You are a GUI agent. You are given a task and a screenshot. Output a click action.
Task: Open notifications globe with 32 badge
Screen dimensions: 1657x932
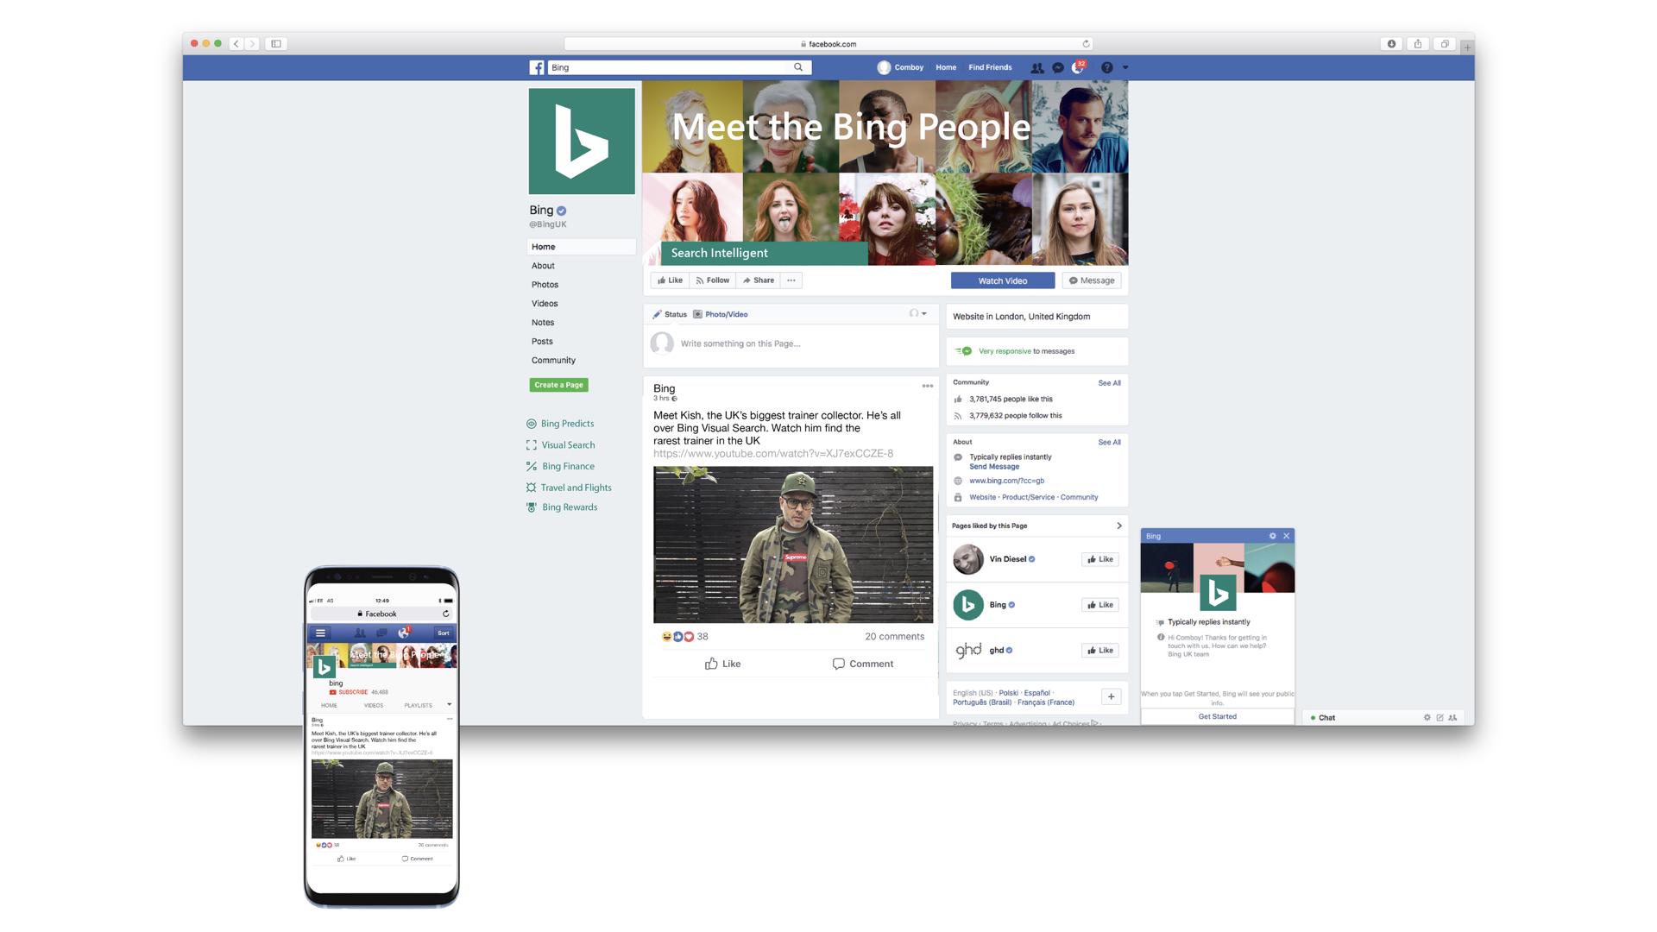(x=1078, y=67)
